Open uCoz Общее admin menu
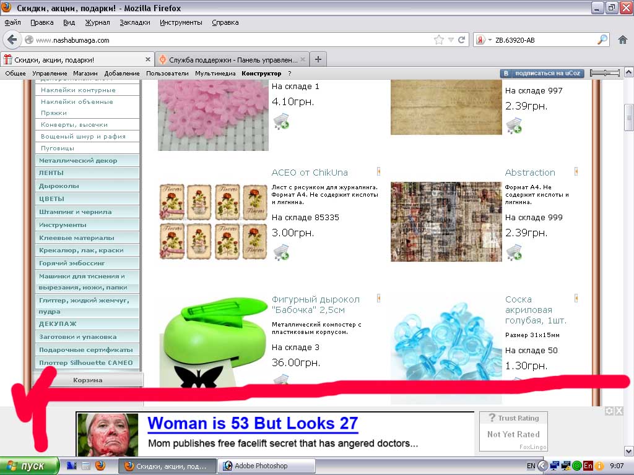The image size is (634, 475). (x=15, y=73)
